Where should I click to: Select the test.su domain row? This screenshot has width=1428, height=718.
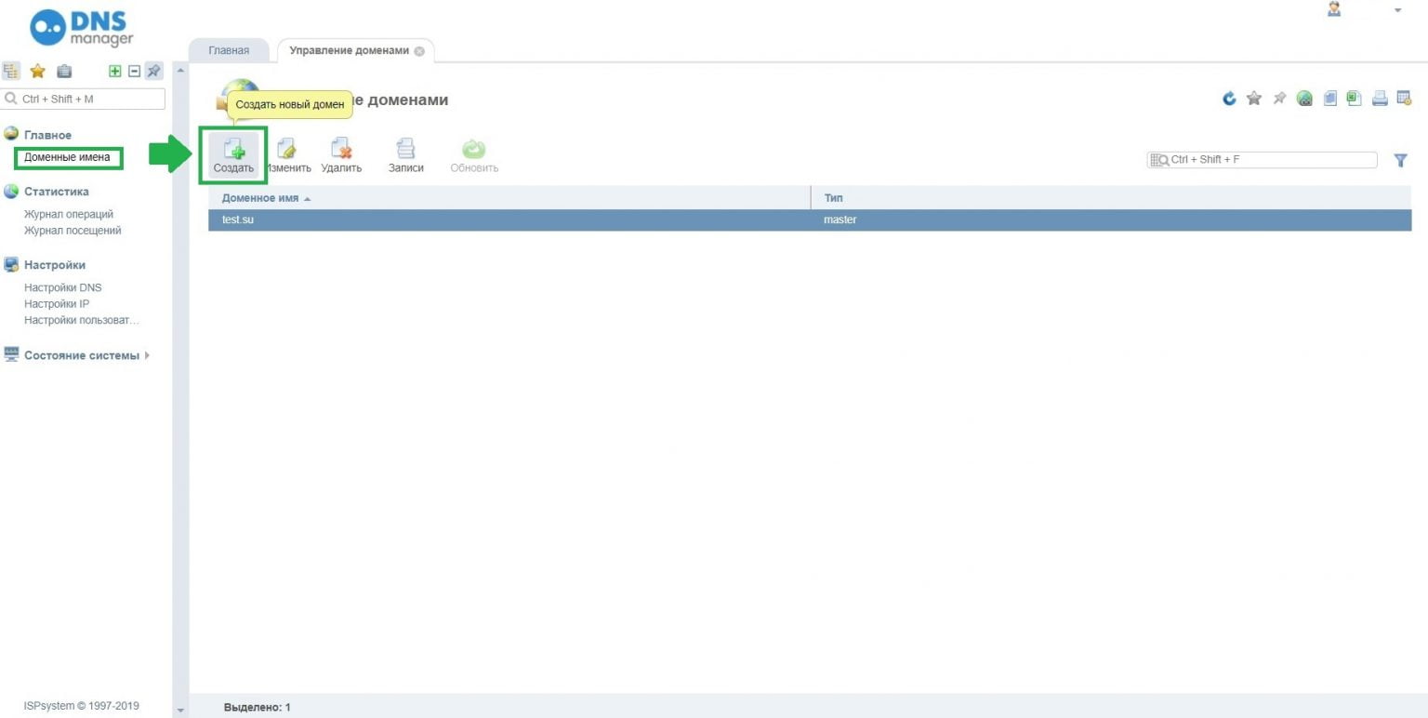810,220
